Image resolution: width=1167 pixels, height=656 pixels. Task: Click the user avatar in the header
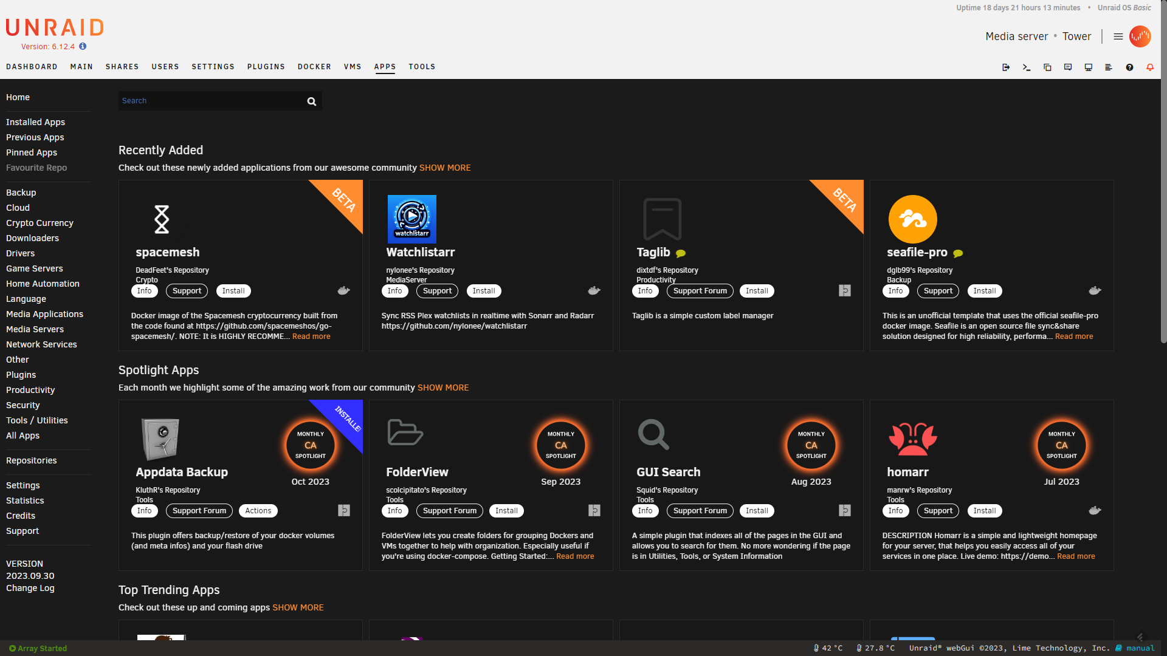pyautogui.click(x=1140, y=36)
